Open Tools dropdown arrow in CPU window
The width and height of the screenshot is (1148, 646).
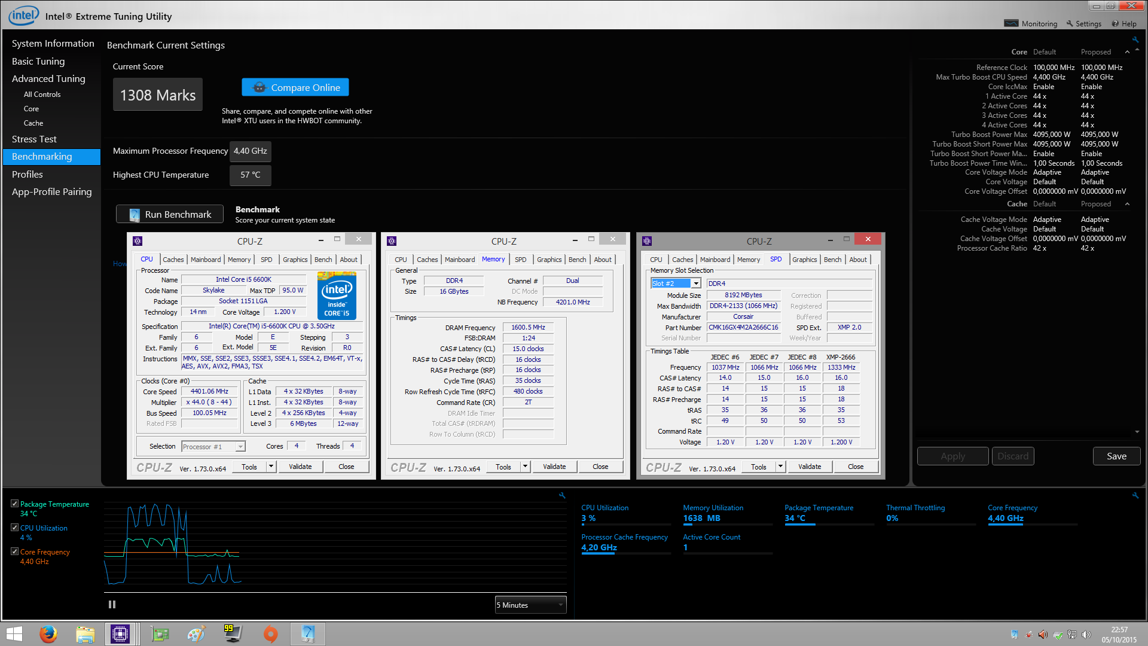pyautogui.click(x=271, y=467)
